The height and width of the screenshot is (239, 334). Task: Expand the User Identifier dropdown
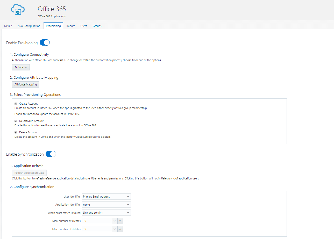[106, 197]
